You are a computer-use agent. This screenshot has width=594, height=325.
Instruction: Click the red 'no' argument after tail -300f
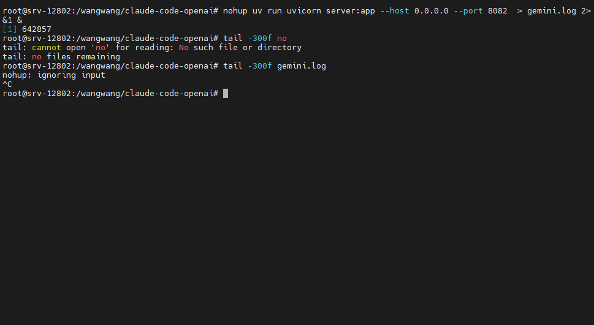pyautogui.click(x=282, y=39)
